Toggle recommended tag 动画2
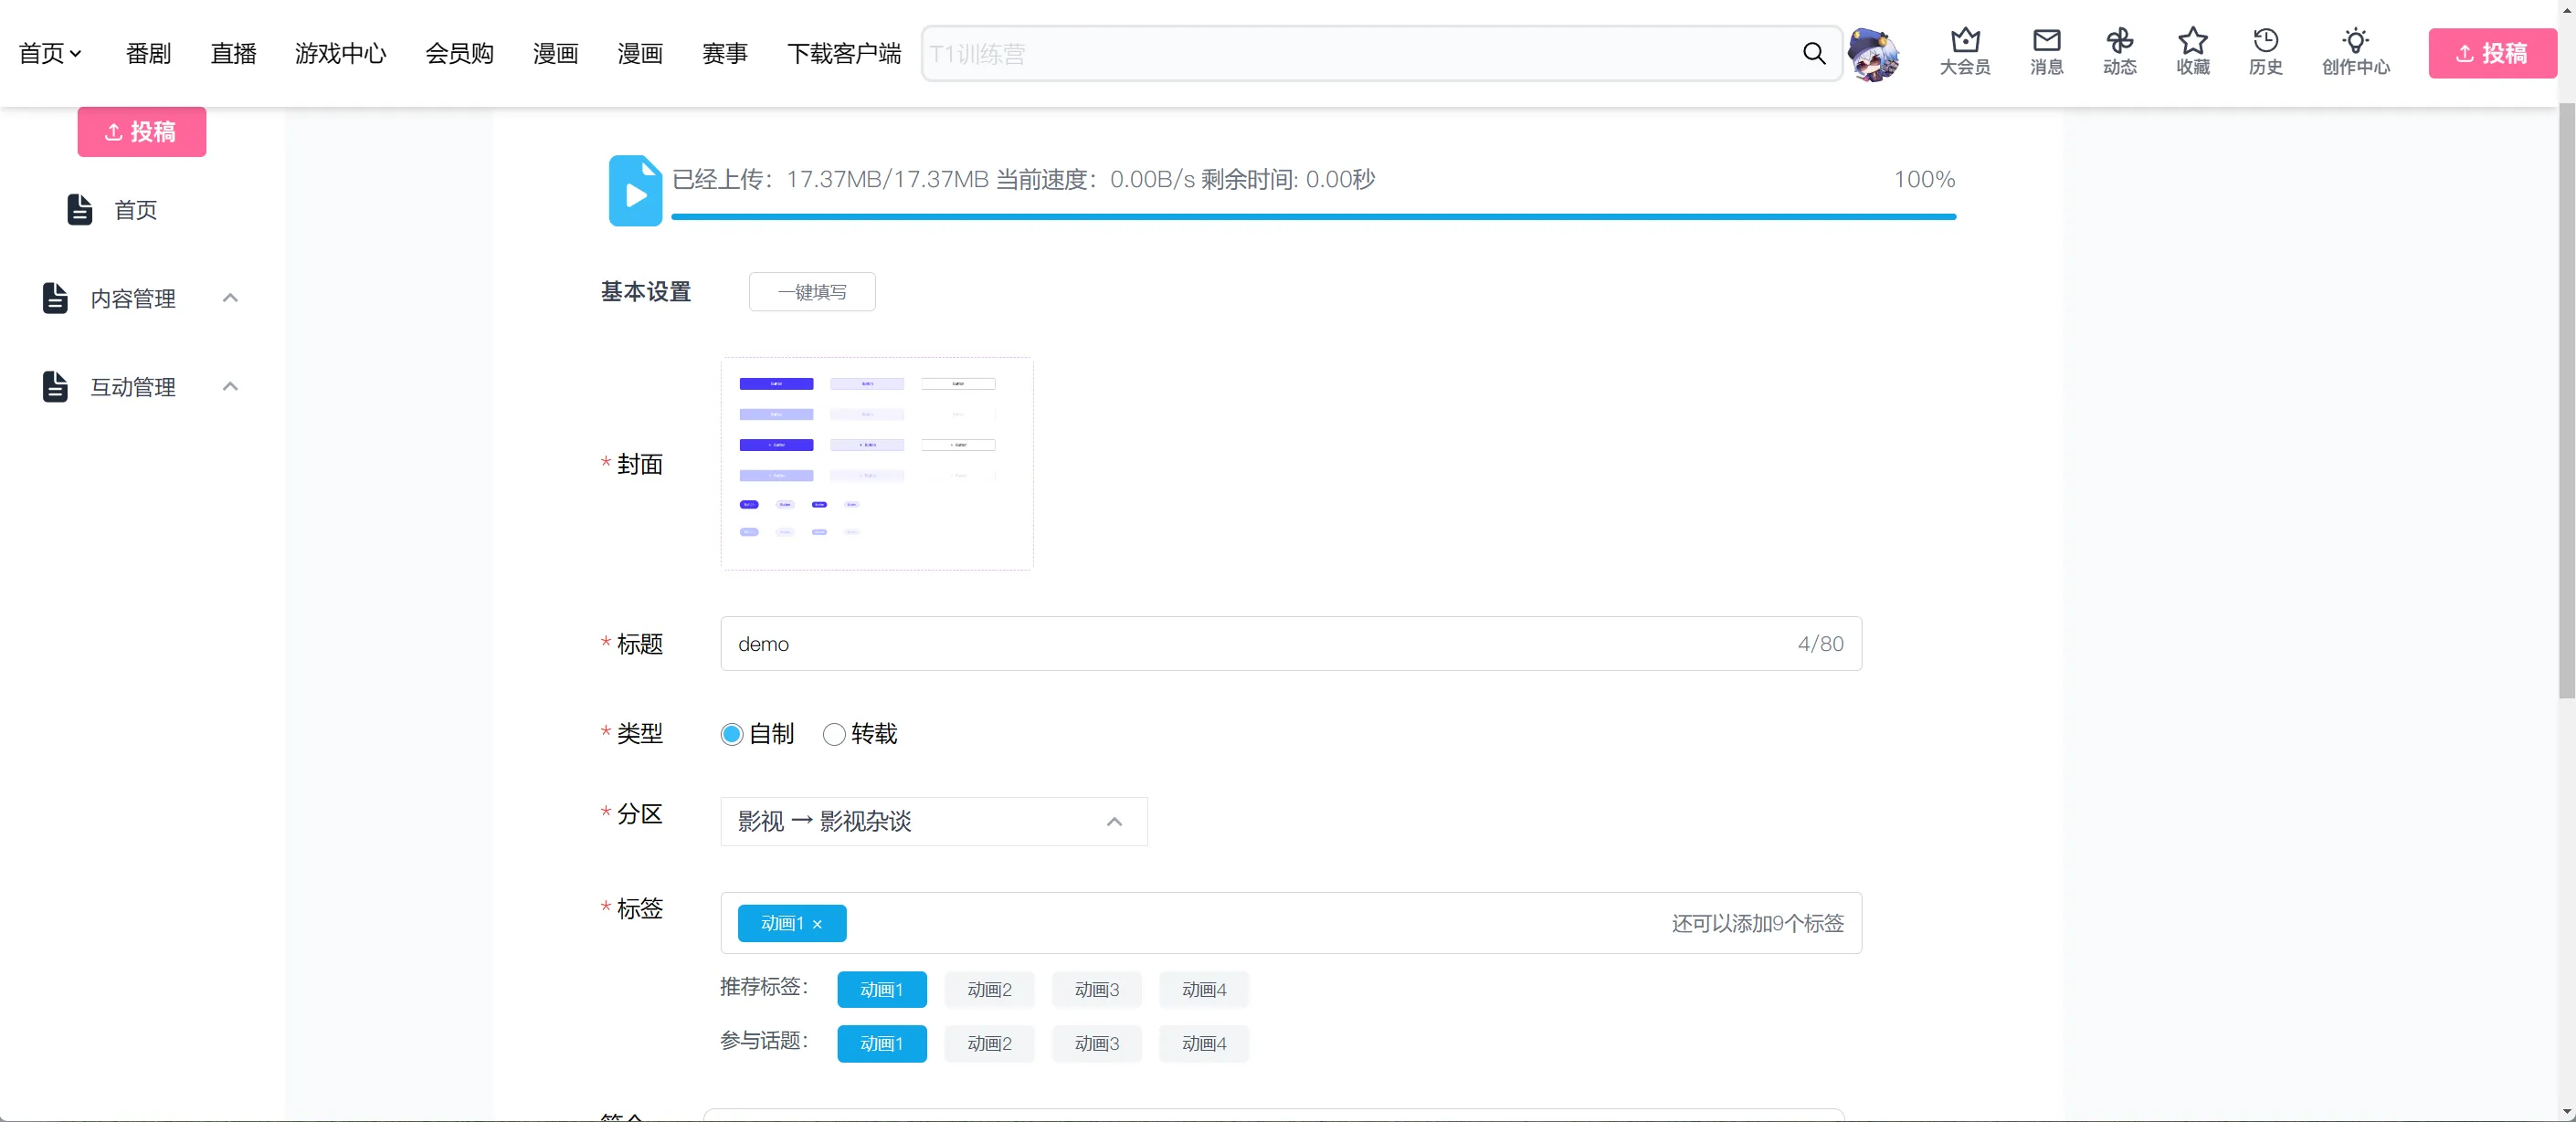The width and height of the screenshot is (2576, 1122). coord(989,989)
